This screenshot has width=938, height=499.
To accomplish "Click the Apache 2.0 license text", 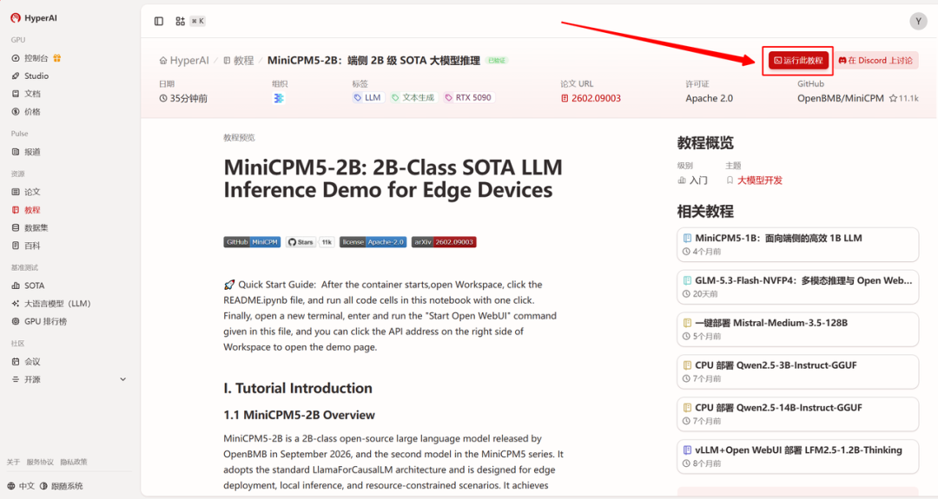I will [x=709, y=98].
